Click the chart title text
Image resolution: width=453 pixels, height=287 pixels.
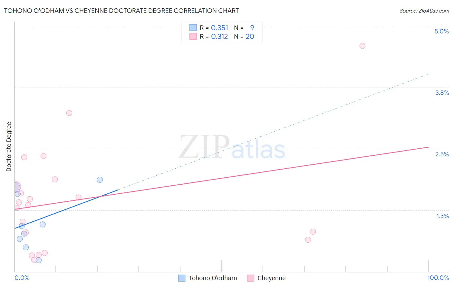point(121,11)
